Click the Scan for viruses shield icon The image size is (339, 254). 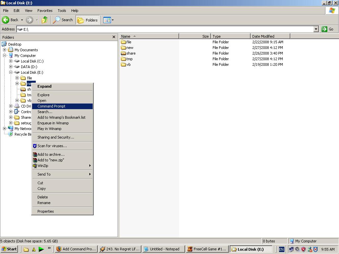tap(34, 146)
